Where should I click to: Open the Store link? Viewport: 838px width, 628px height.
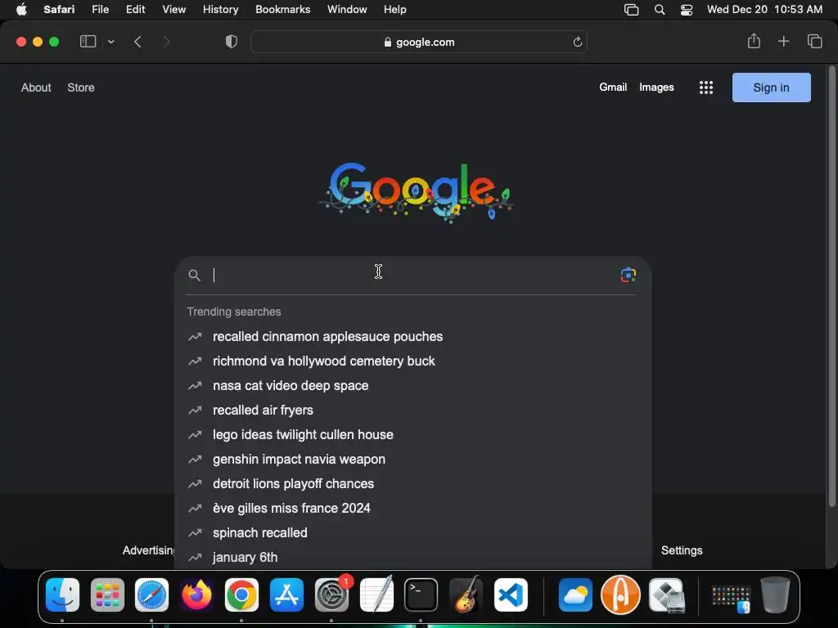pos(81,87)
